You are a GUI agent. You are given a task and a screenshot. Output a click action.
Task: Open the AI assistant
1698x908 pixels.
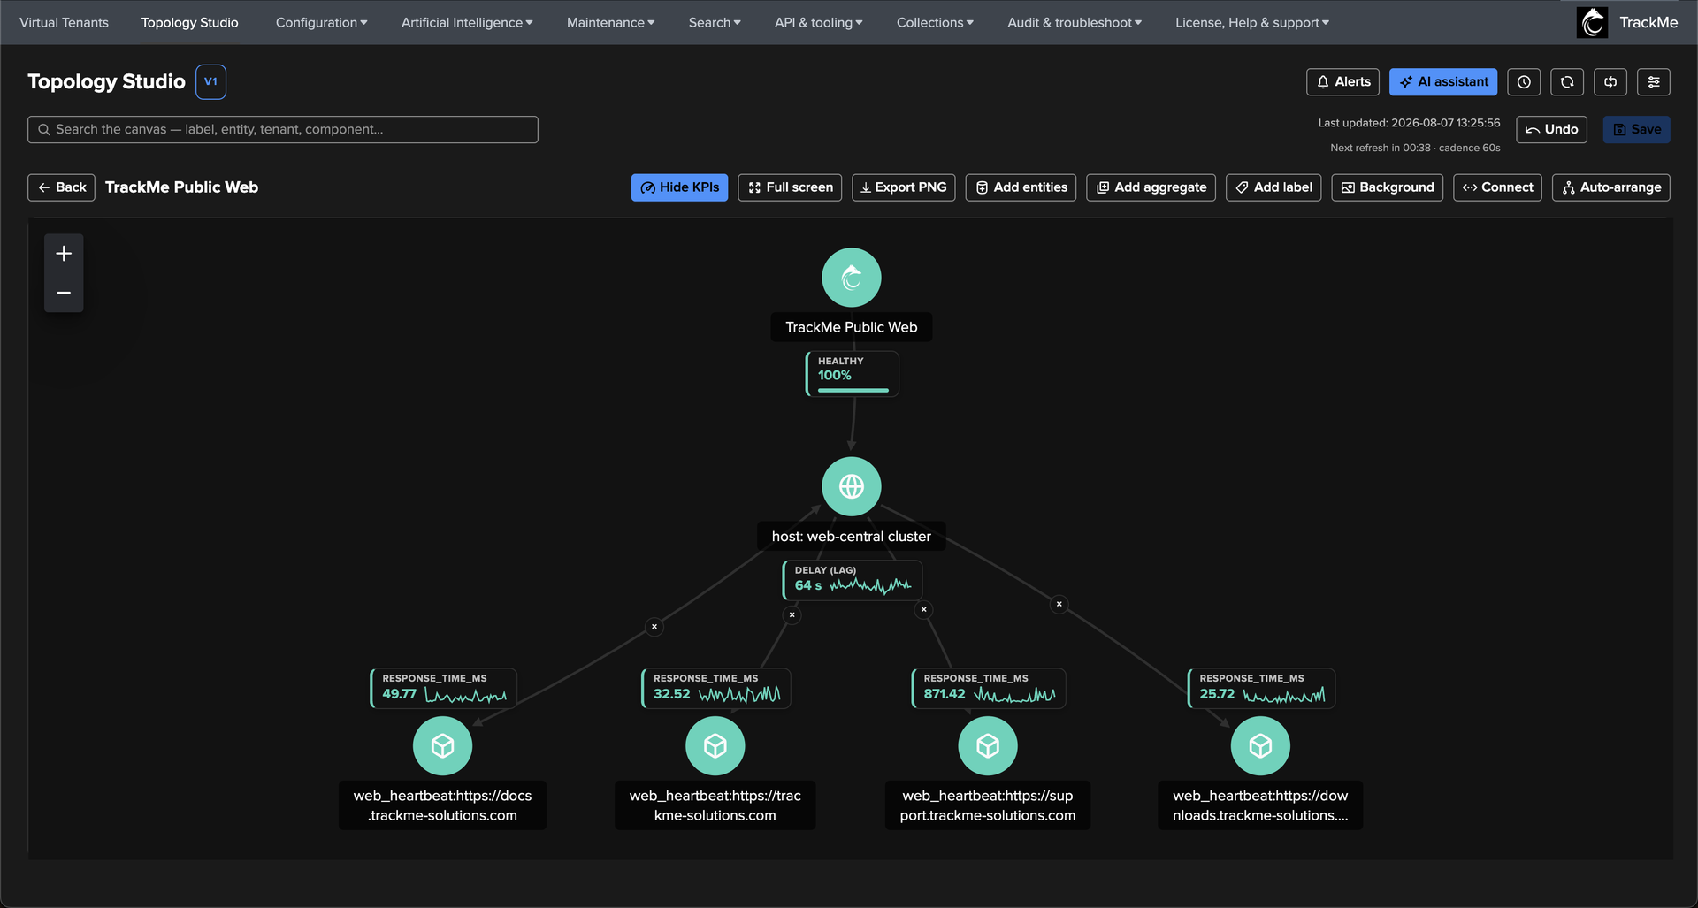pyautogui.click(x=1443, y=82)
